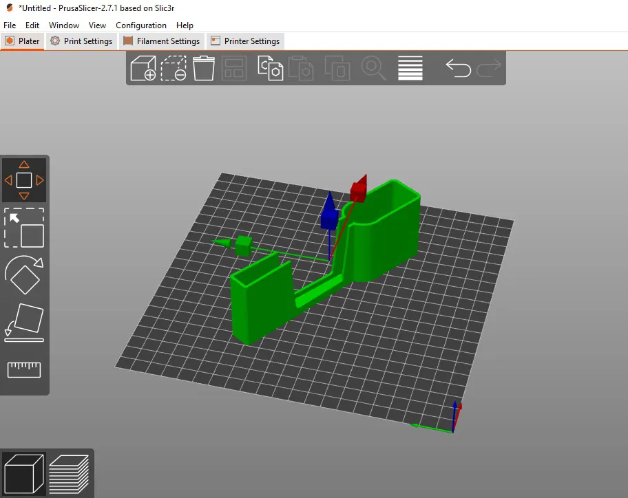Open the File menu
Viewport: 628px width, 498px height.
pos(10,25)
